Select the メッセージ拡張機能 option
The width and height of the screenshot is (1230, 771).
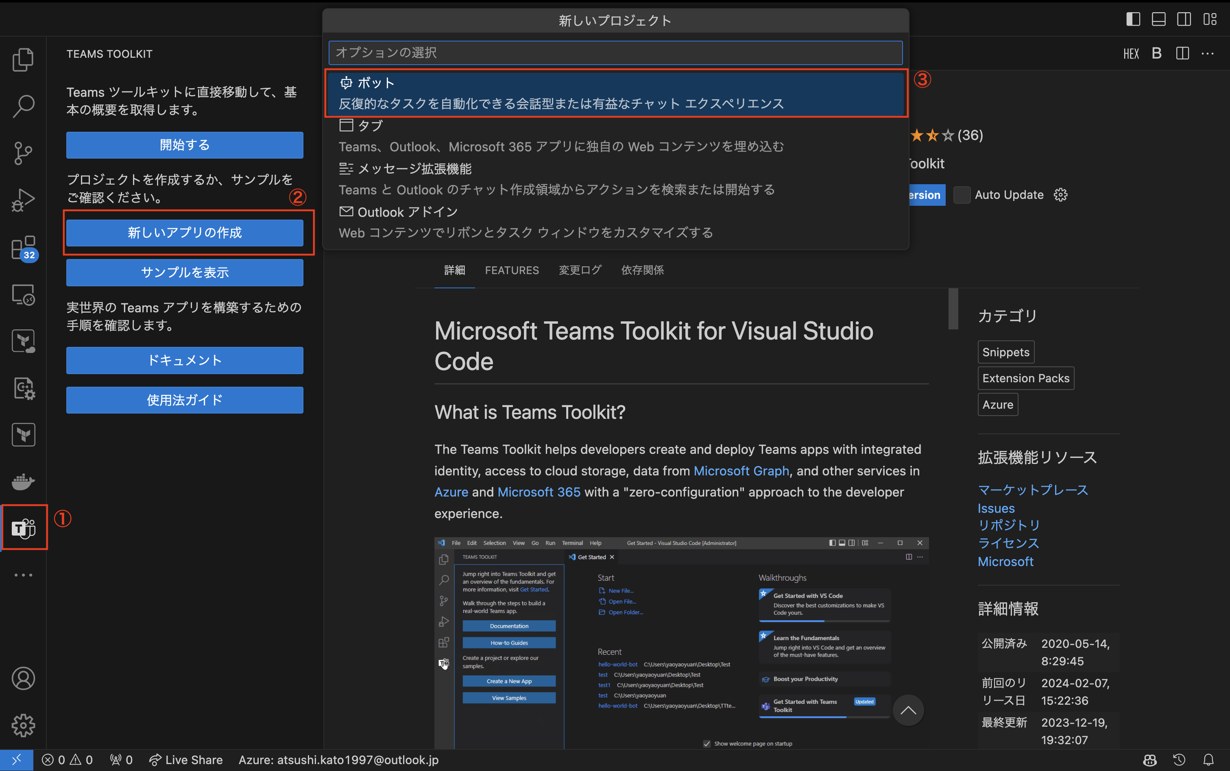coord(615,179)
